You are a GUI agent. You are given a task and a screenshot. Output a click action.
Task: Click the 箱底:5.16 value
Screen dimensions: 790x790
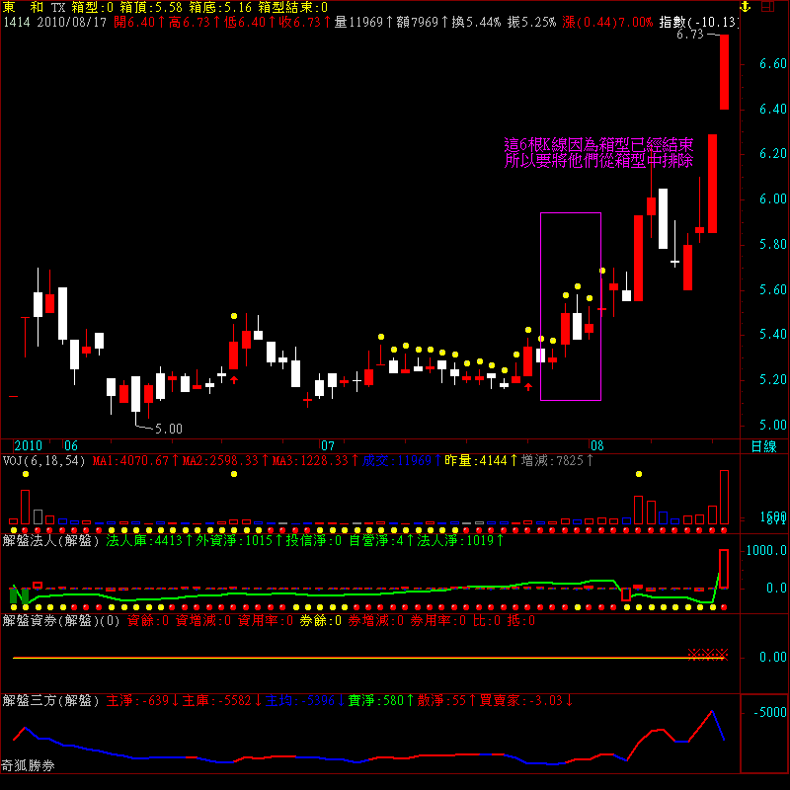point(220,7)
